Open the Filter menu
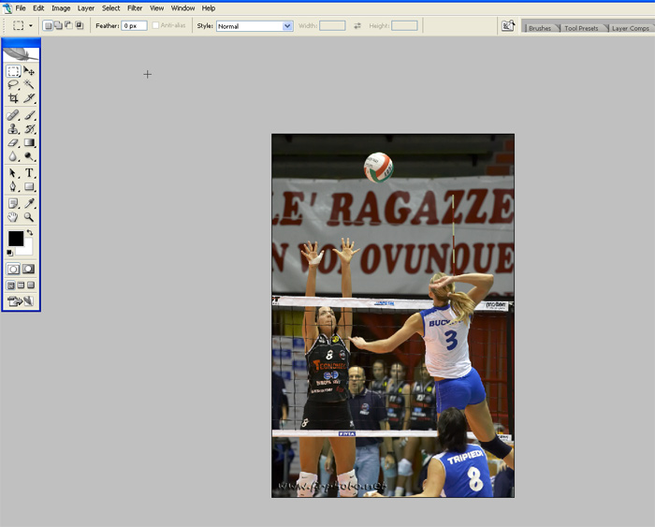 click(135, 7)
